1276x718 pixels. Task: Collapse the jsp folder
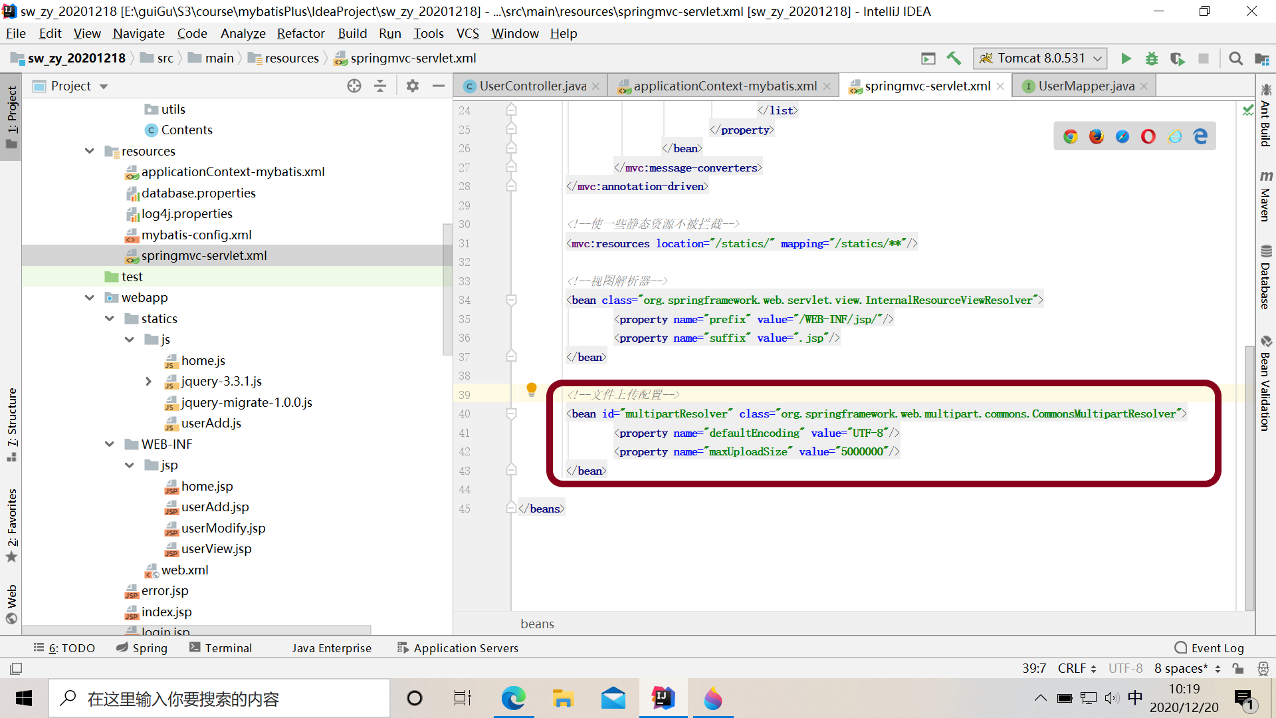[130, 465]
